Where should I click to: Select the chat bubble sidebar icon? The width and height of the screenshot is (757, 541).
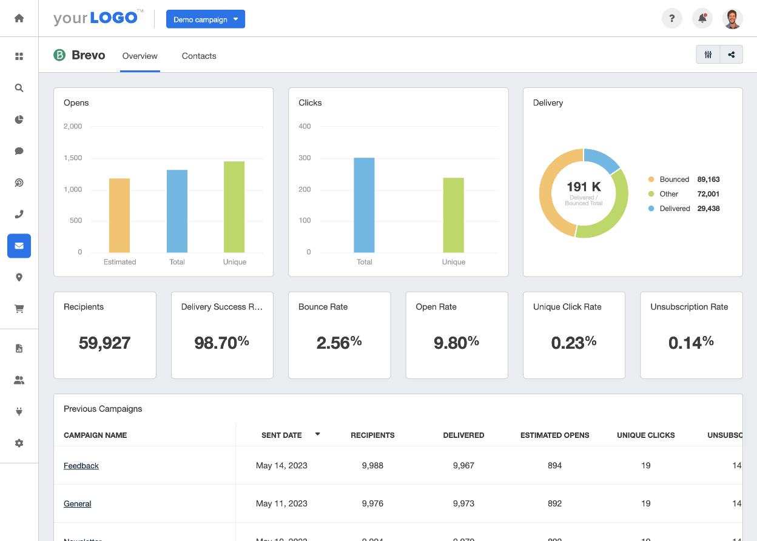19,151
